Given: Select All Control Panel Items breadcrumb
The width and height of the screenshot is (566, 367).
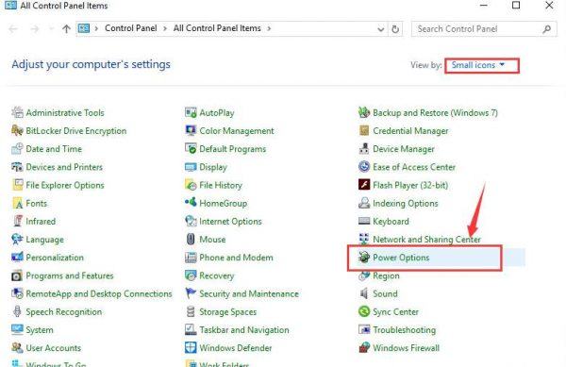Looking at the screenshot, I should 217,28.
